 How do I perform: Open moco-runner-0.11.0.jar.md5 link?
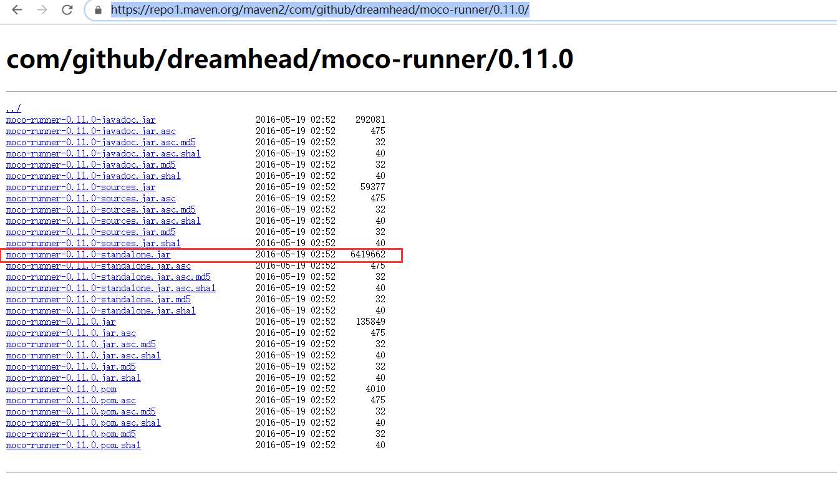[x=71, y=366]
